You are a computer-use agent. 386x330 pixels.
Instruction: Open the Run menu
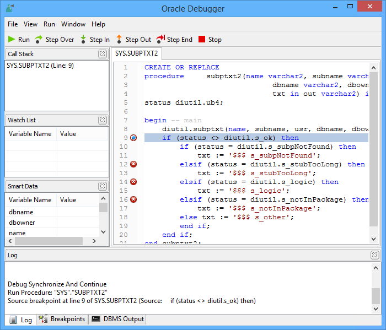tap(49, 24)
